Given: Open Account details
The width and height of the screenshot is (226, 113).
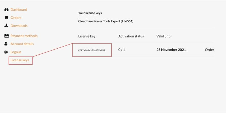Looking at the screenshot, I should pyautogui.click(x=22, y=44).
